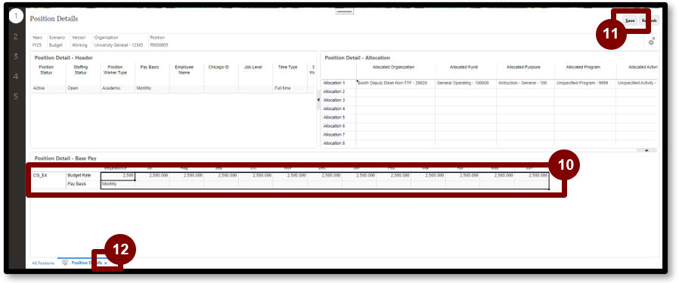Click the Unspecified Activity cell in Allocation 1
The image size is (679, 283).
click(x=637, y=82)
